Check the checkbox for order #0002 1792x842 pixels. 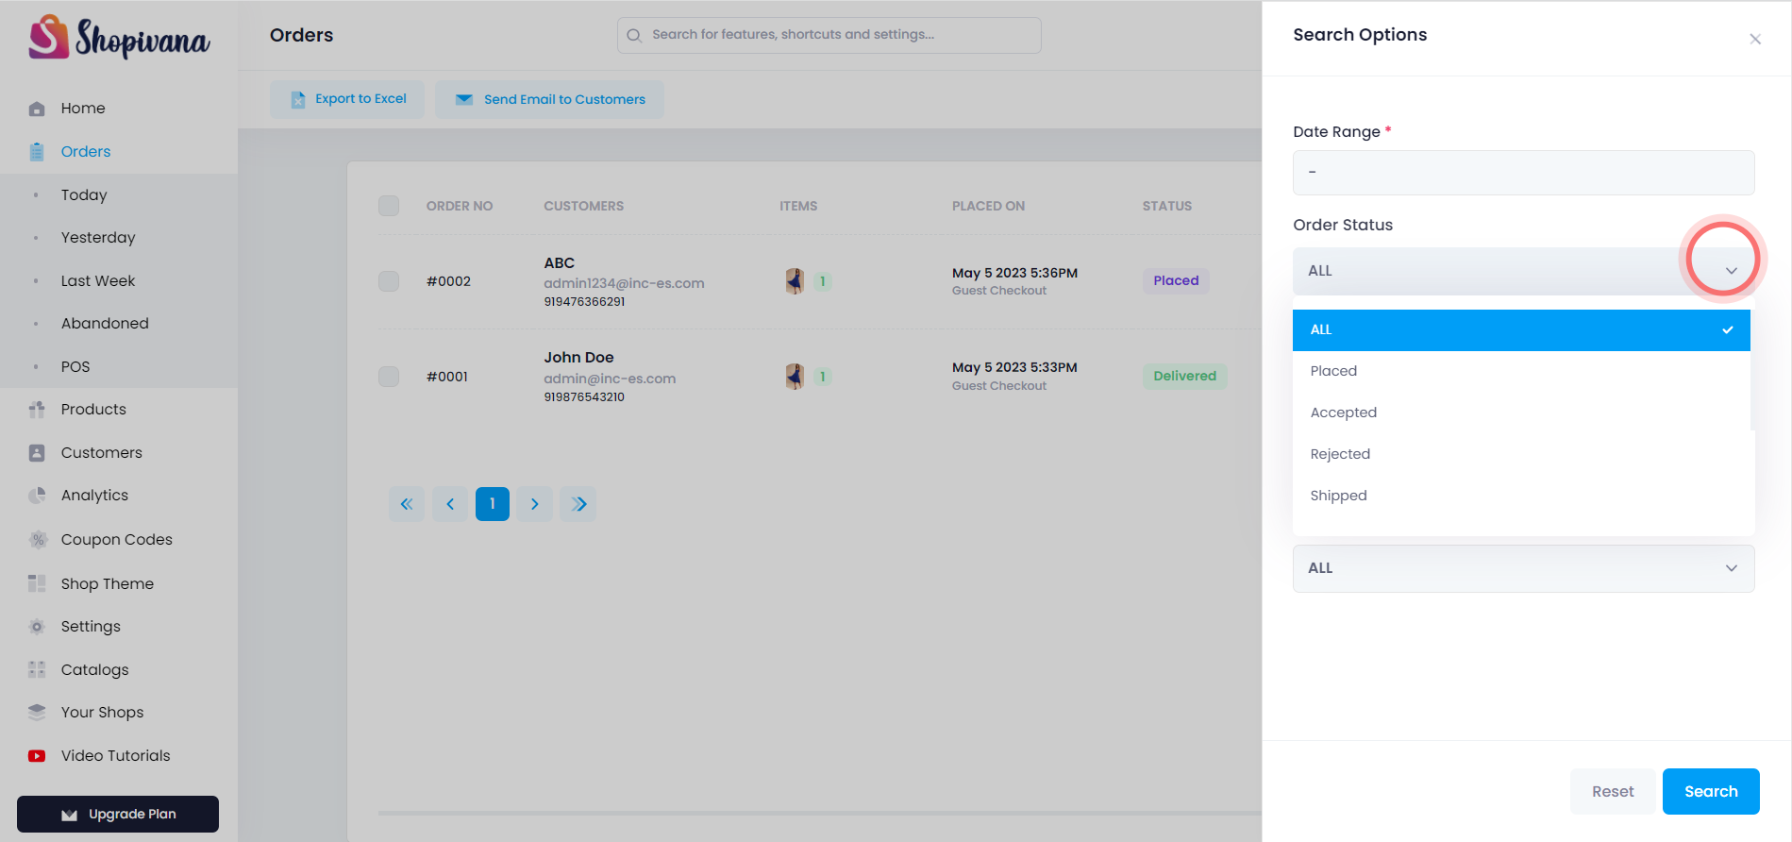coord(389,281)
